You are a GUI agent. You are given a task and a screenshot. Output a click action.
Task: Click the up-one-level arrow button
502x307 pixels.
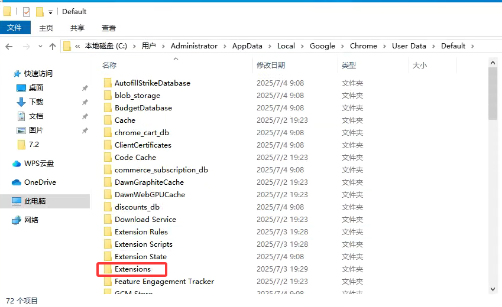[x=53, y=46]
